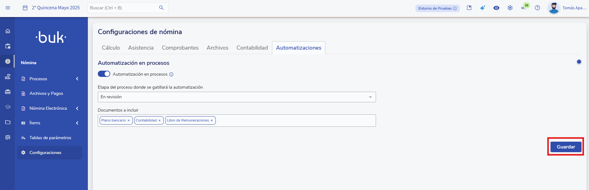Click the help question mark icon

[537, 8]
